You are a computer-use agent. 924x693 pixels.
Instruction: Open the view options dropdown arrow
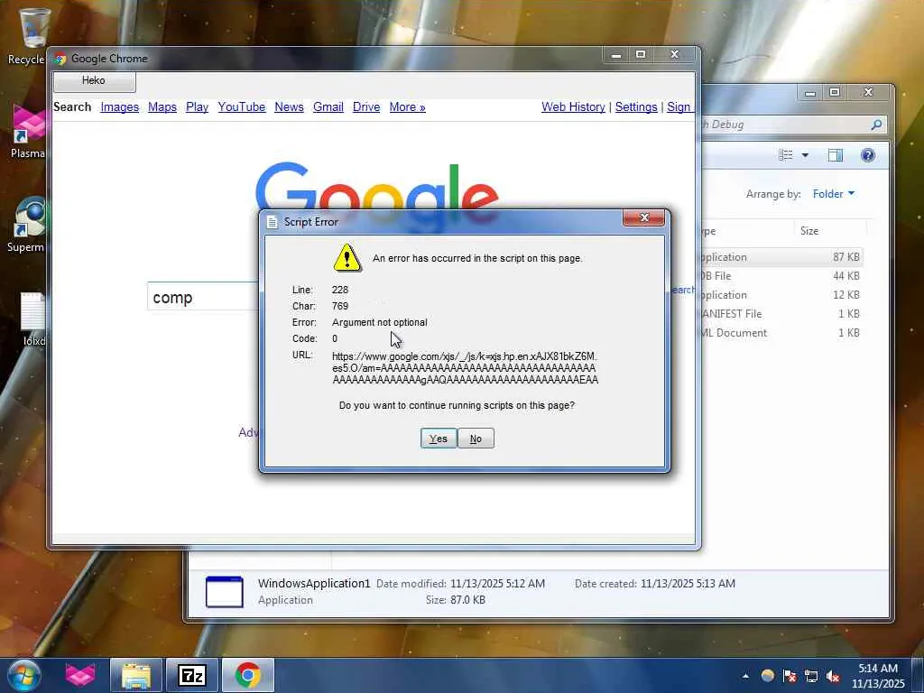click(x=805, y=155)
